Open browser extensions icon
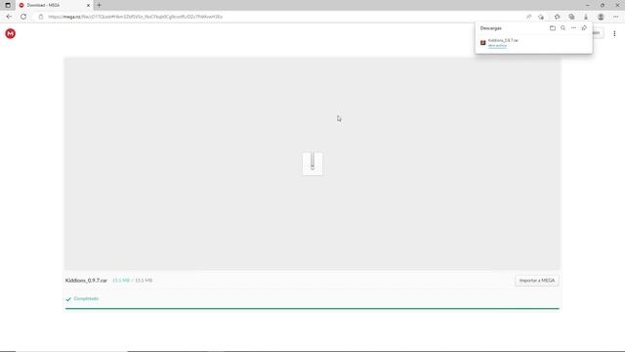The image size is (625, 352). click(x=541, y=17)
